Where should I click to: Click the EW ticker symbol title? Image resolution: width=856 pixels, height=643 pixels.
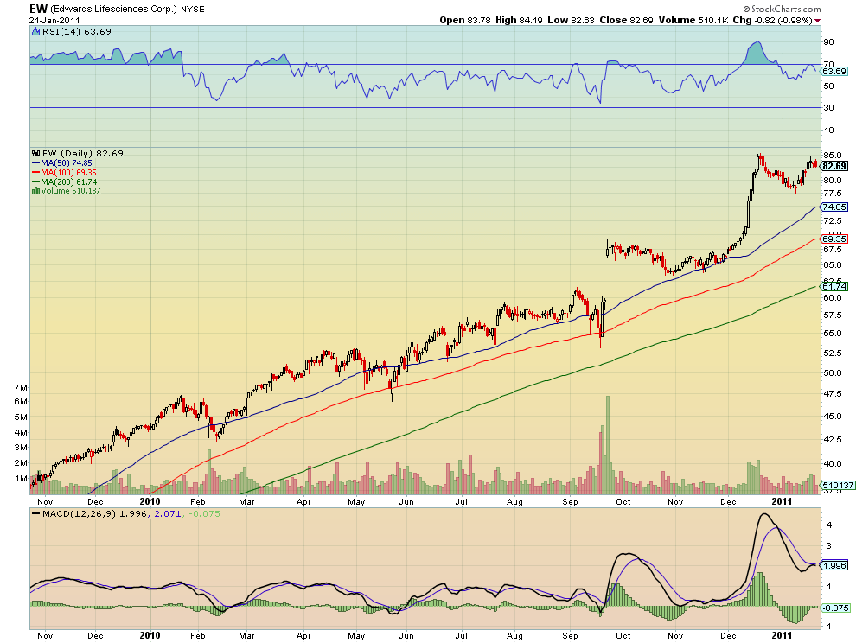pyautogui.click(x=38, y=8)
